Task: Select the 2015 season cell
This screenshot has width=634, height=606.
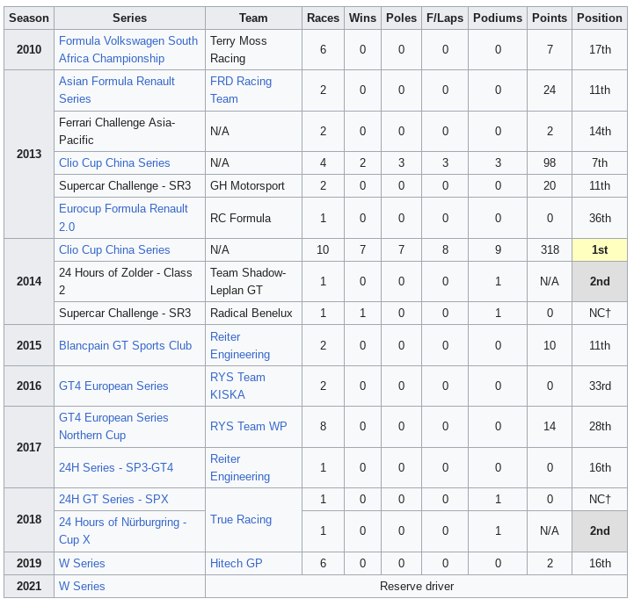Action: point(29,345)
